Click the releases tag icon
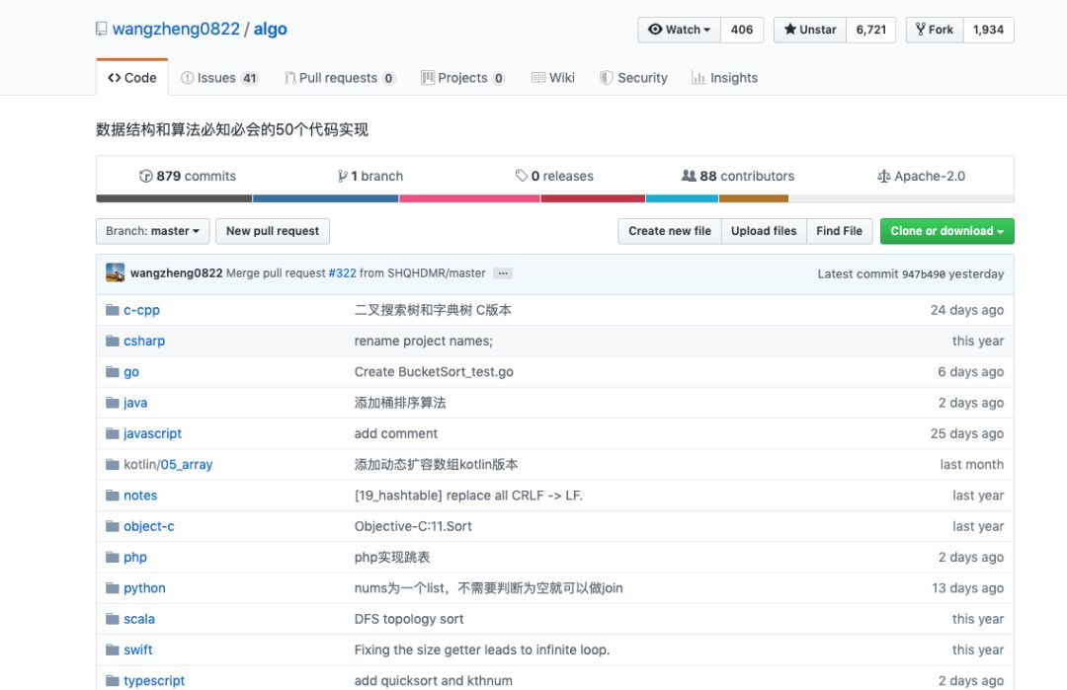 coord(521,176)
